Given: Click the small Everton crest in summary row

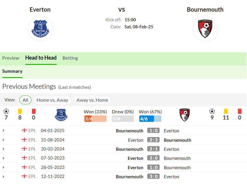Looking at the screenshot, I should pos(61,115).
